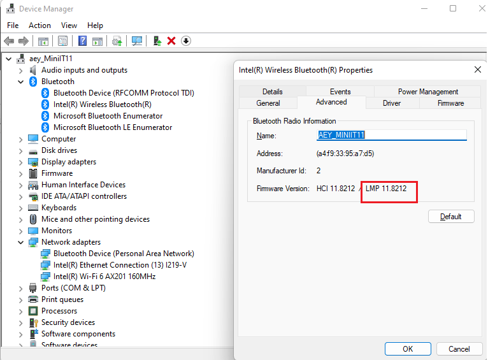This screenshot has height=360, width=488.
Task: Select Intel(R) Wireless Bluetooth(R) in tree
Action: (x=103, y=104)
